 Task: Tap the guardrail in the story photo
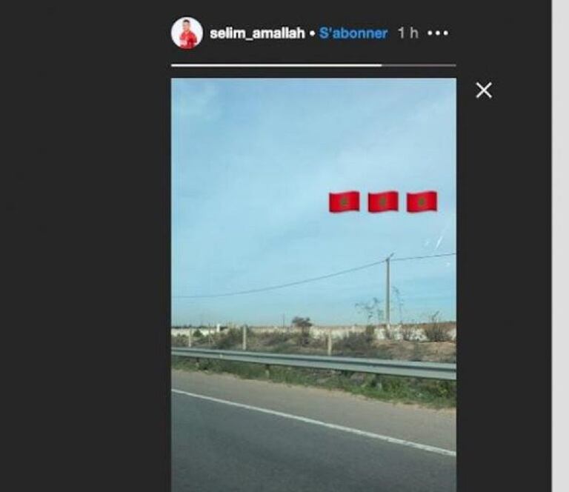tap(313, 363)
